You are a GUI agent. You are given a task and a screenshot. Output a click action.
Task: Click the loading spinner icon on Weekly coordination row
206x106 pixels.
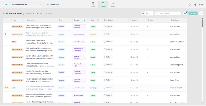[5, 34]
